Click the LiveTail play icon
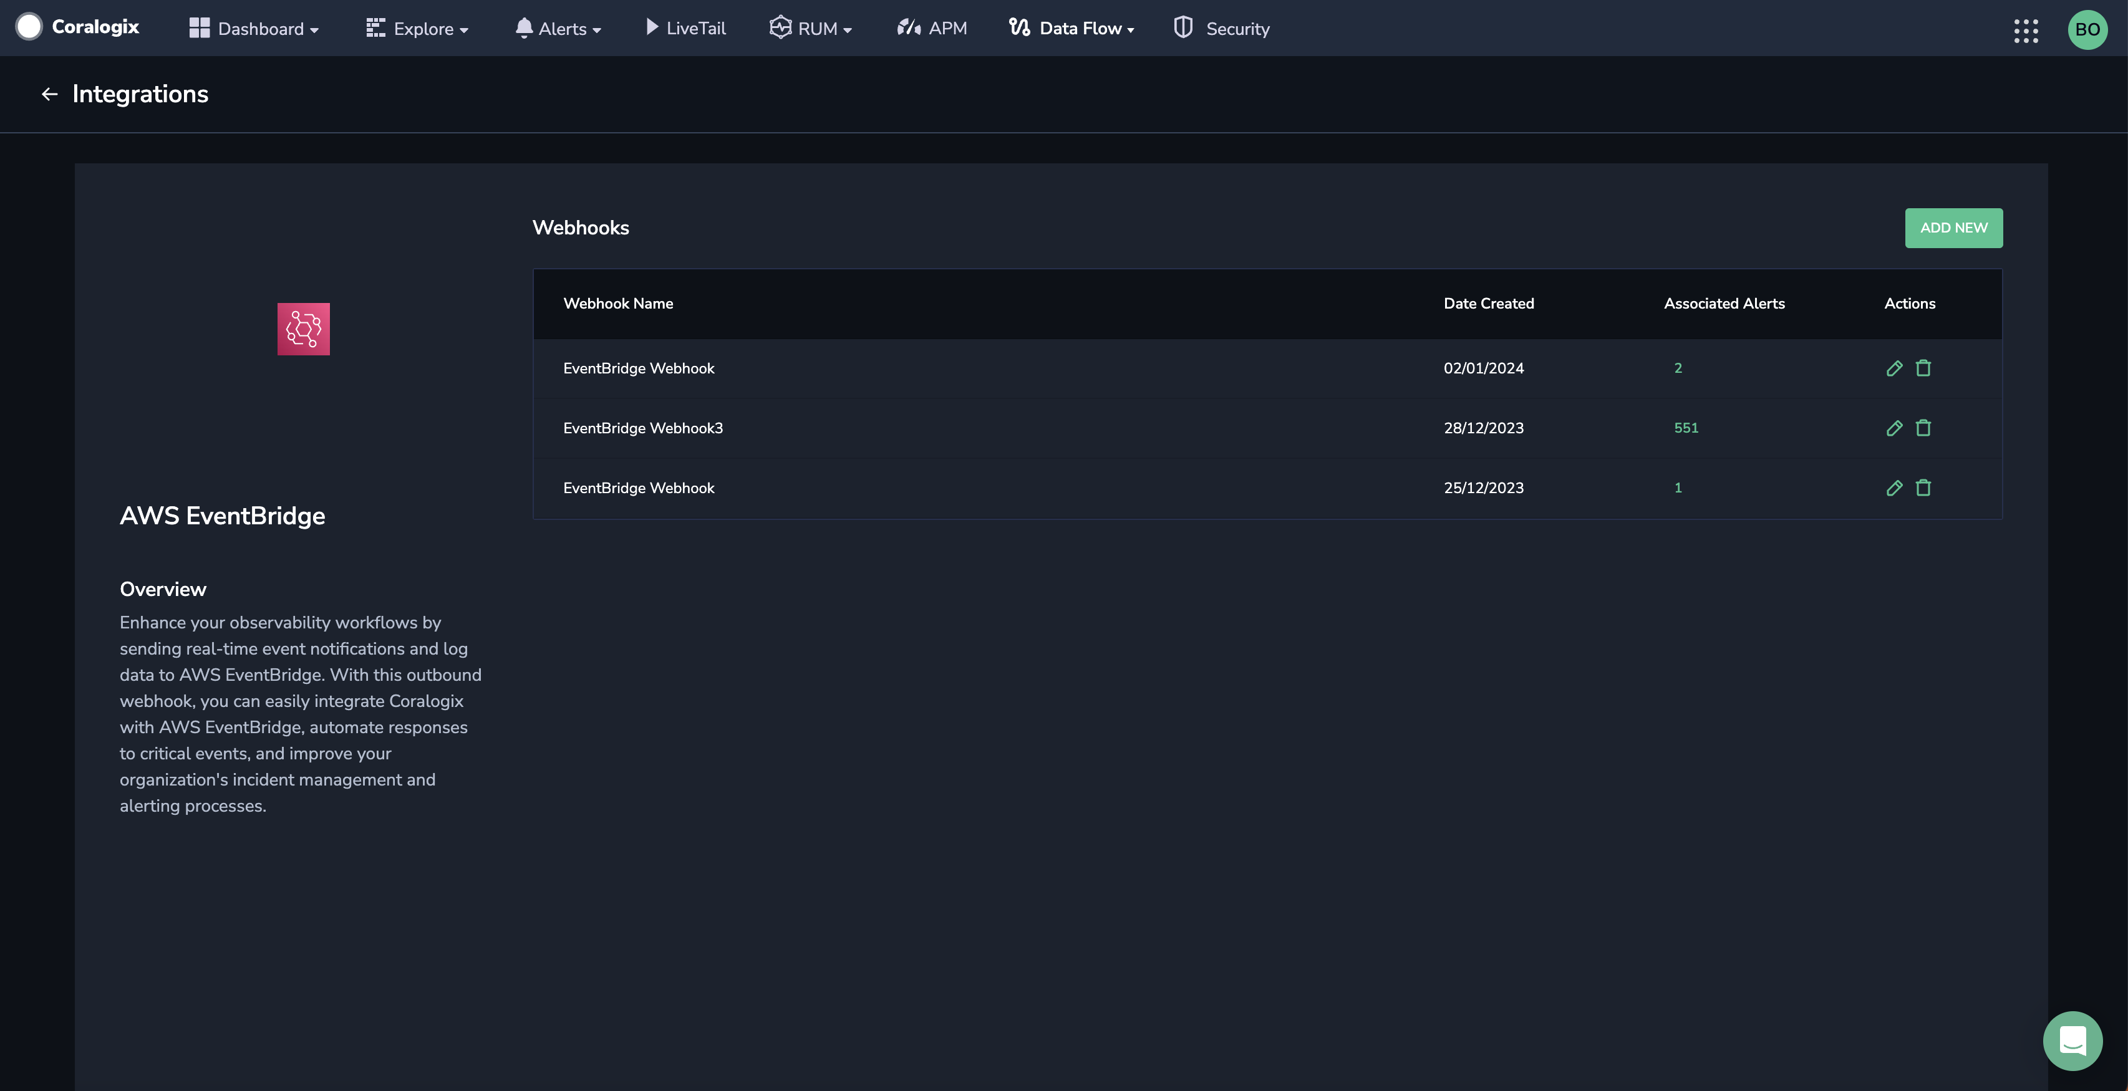This screenshot has height=1091, width=2128. pyautogui.click(x=652, y=27)
